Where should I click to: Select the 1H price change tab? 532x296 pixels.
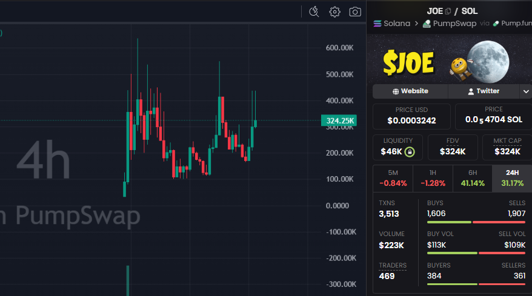tap(433, 179)
